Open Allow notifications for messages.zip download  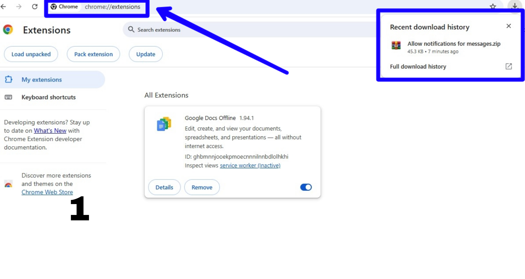(x=454, y=44)
